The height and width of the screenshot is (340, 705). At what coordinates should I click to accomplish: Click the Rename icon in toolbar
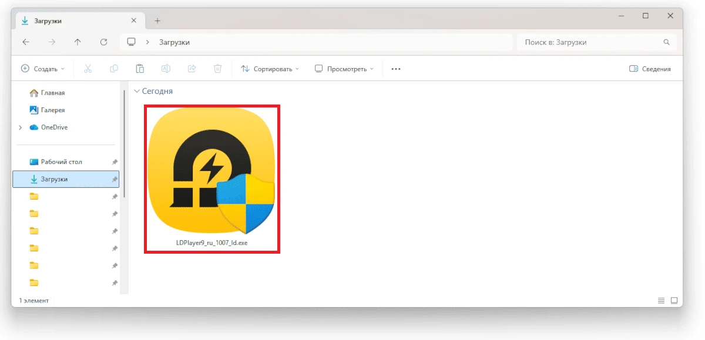pos(166,69)
